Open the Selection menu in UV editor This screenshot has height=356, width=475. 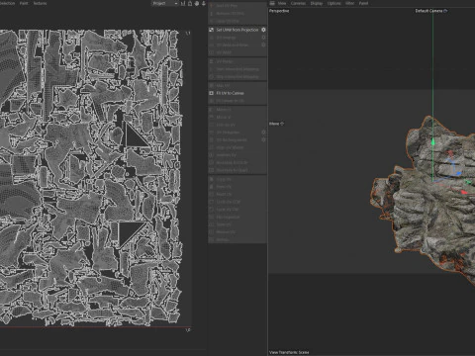(7, 3)
